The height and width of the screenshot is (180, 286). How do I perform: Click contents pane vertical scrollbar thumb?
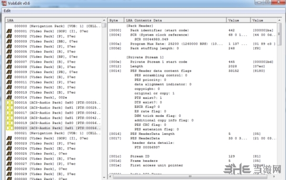279,34
